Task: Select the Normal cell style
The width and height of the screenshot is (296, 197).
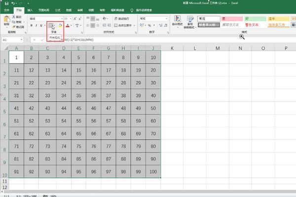Action: (x=209, y=19)
